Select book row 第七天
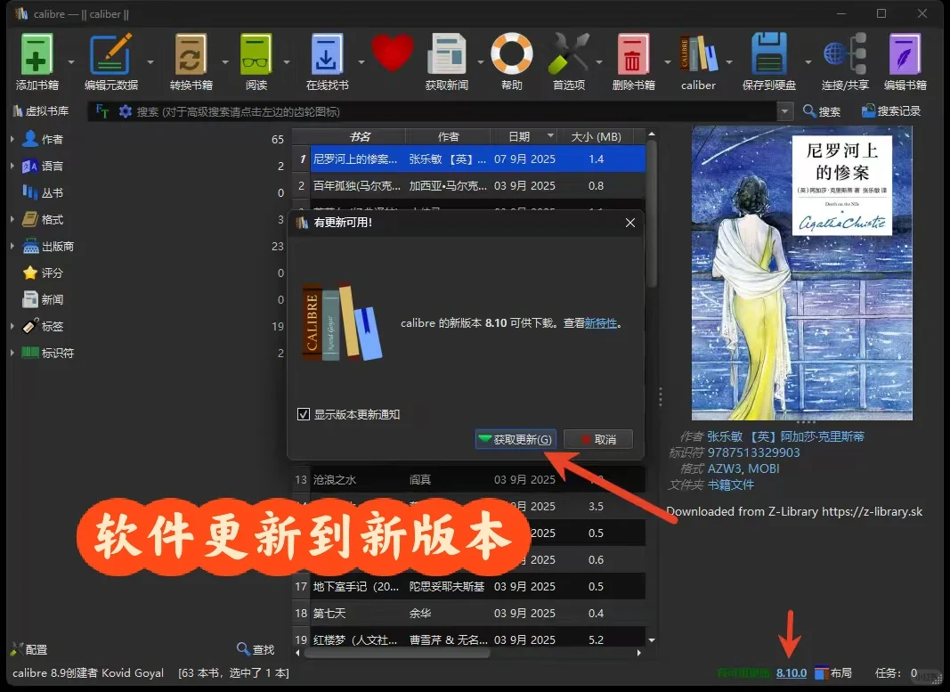Screen dimensions: 950x692 pyautogui.click(x=468, y=613)
